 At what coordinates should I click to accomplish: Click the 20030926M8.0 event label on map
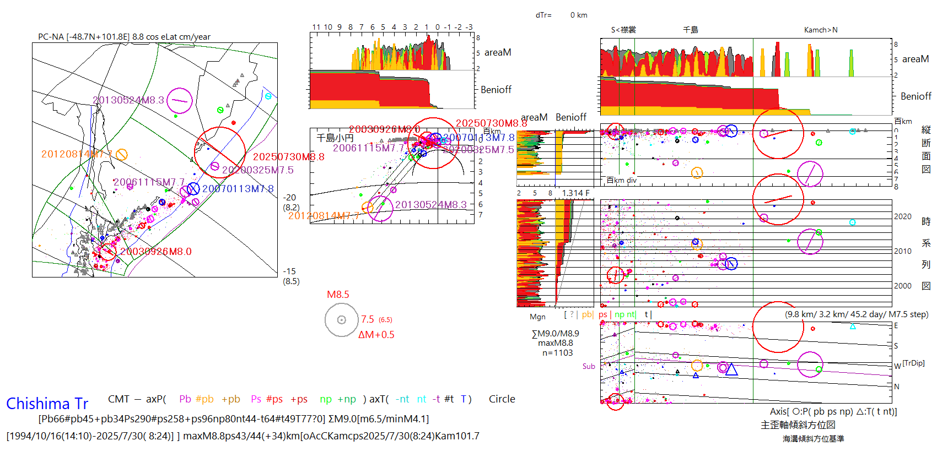[x=156, y=252]
